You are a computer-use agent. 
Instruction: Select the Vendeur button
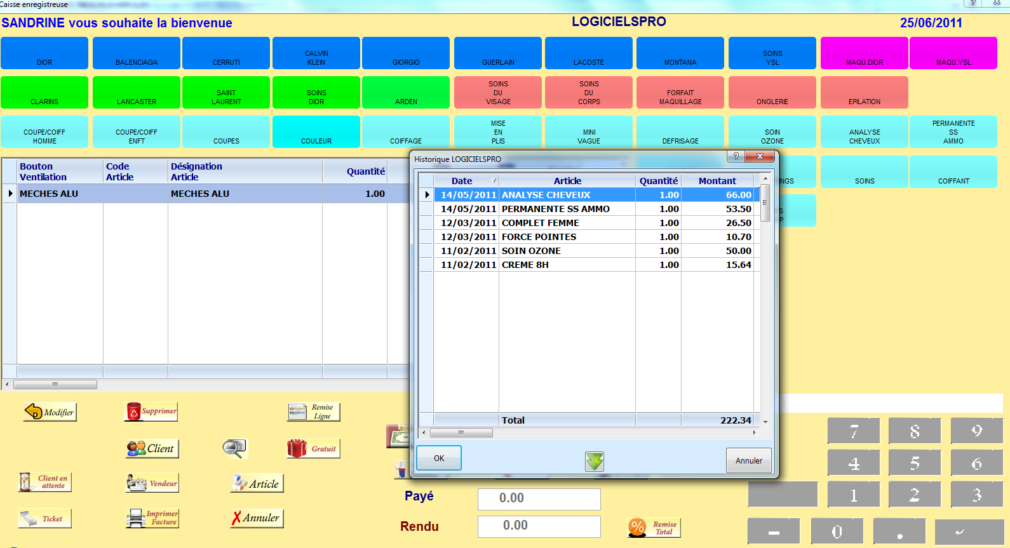click(x=152, y=483)
